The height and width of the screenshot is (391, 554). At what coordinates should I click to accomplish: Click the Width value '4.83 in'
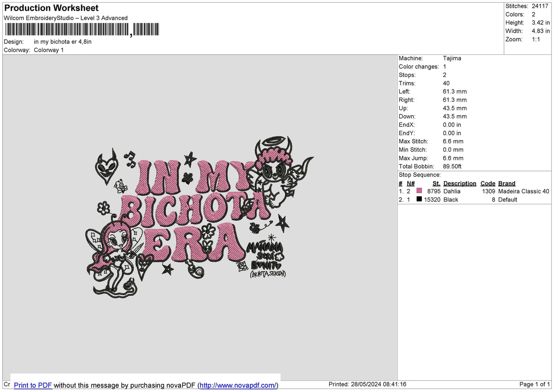point(541,31)
